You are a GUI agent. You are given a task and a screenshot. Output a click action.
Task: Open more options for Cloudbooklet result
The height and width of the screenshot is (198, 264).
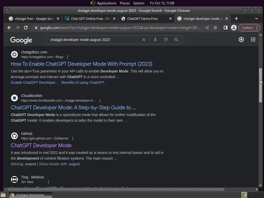tap(100, 101)
